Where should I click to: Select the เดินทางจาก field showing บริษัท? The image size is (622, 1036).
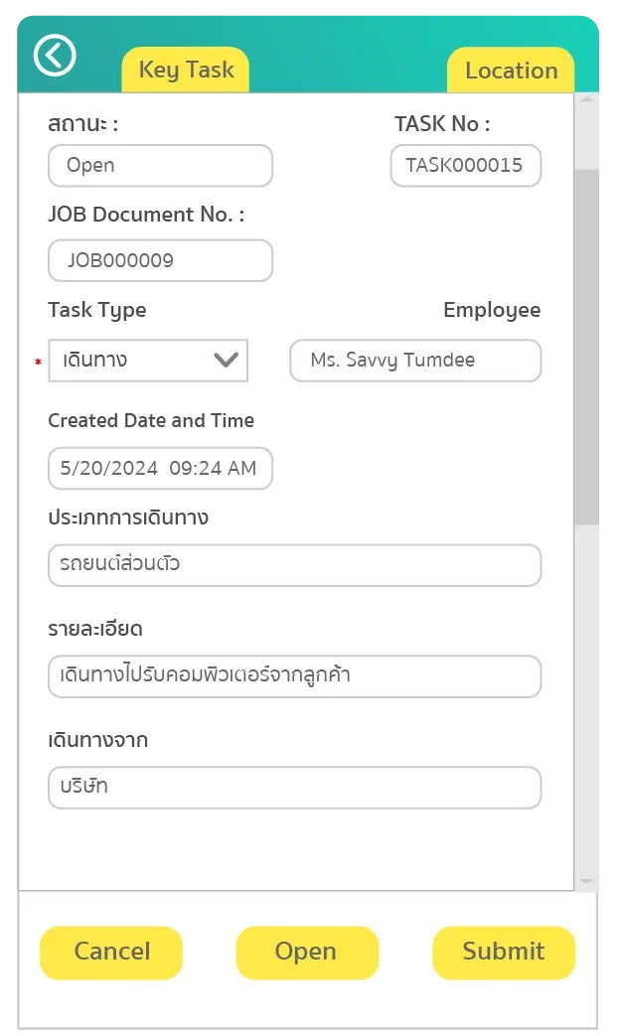pyautogui.click(x=294, y=787)
